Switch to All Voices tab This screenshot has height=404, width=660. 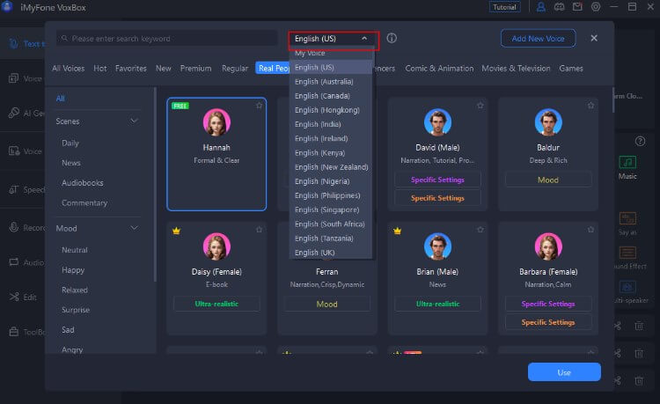(x=68, y=68)
